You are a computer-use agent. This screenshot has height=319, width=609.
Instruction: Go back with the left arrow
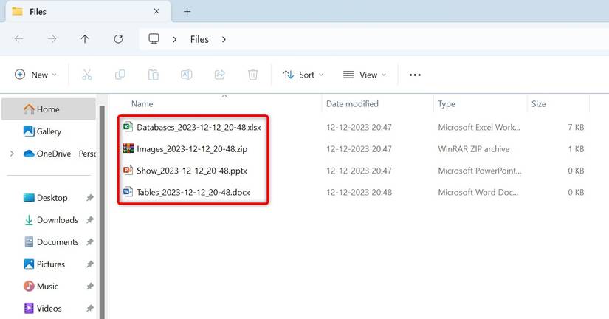point(18,39)
